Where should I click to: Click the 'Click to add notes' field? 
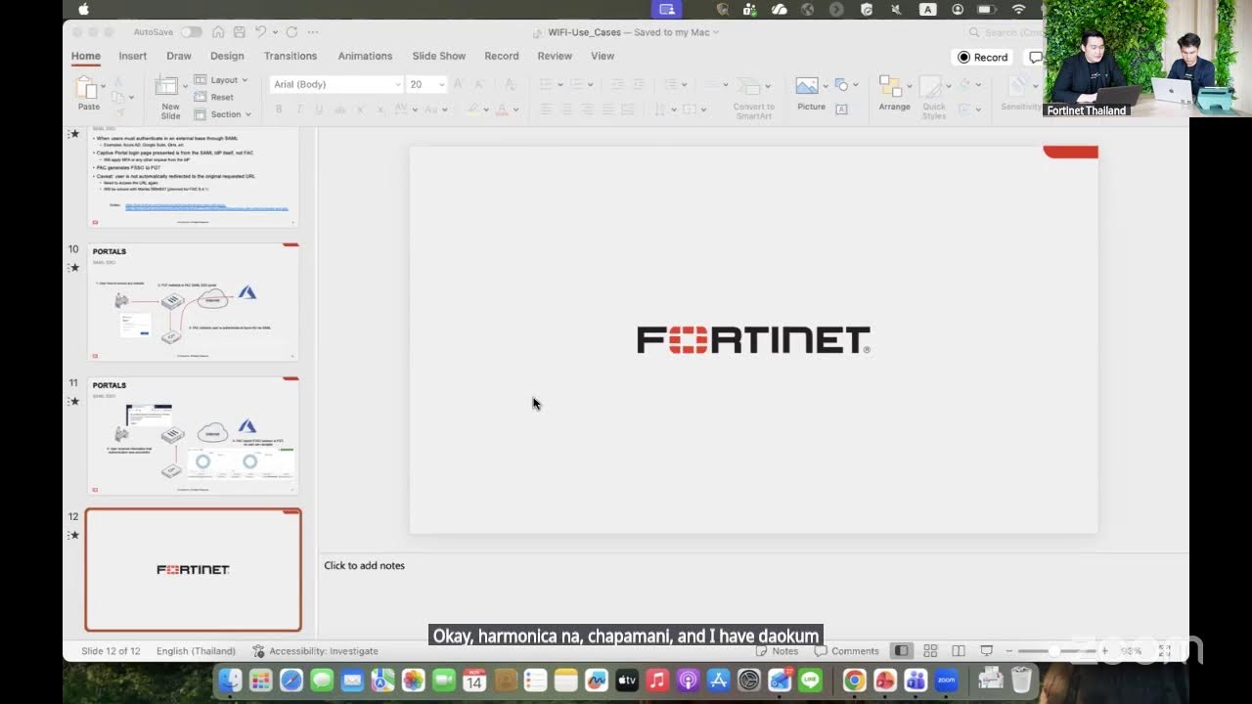point(364,565)
